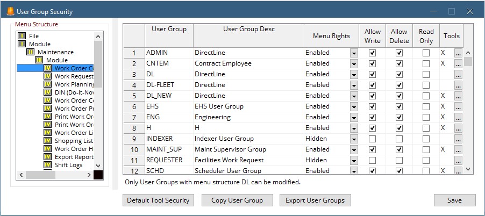Image resolution: width=485 pixels, height=216 pixels.
Task: Open Menu Rights dropdown for ADMIN
Action: pos(353,53)
